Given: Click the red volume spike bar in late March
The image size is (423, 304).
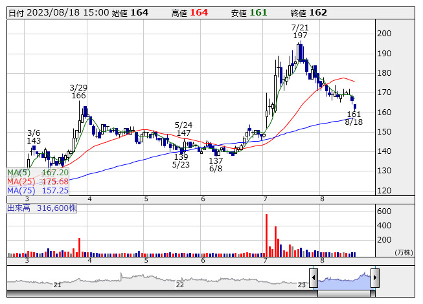Looking at the screenshot, I should point(79,247).
